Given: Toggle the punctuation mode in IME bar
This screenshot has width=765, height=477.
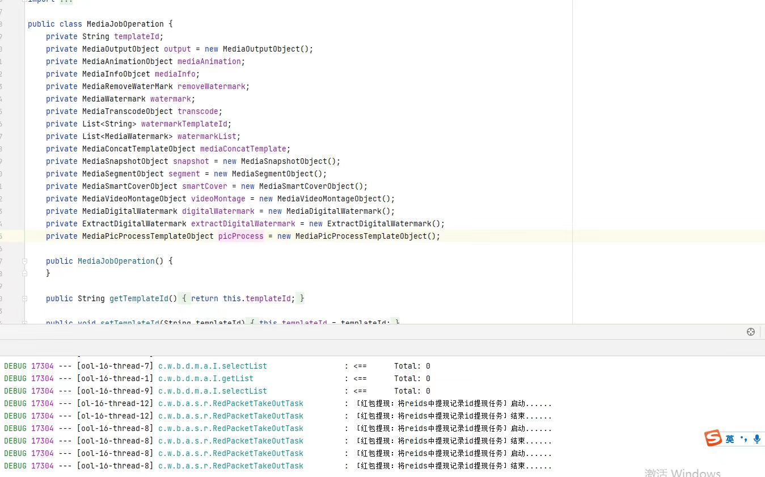Looking at the screenshot, I should (x=743, y=439).
